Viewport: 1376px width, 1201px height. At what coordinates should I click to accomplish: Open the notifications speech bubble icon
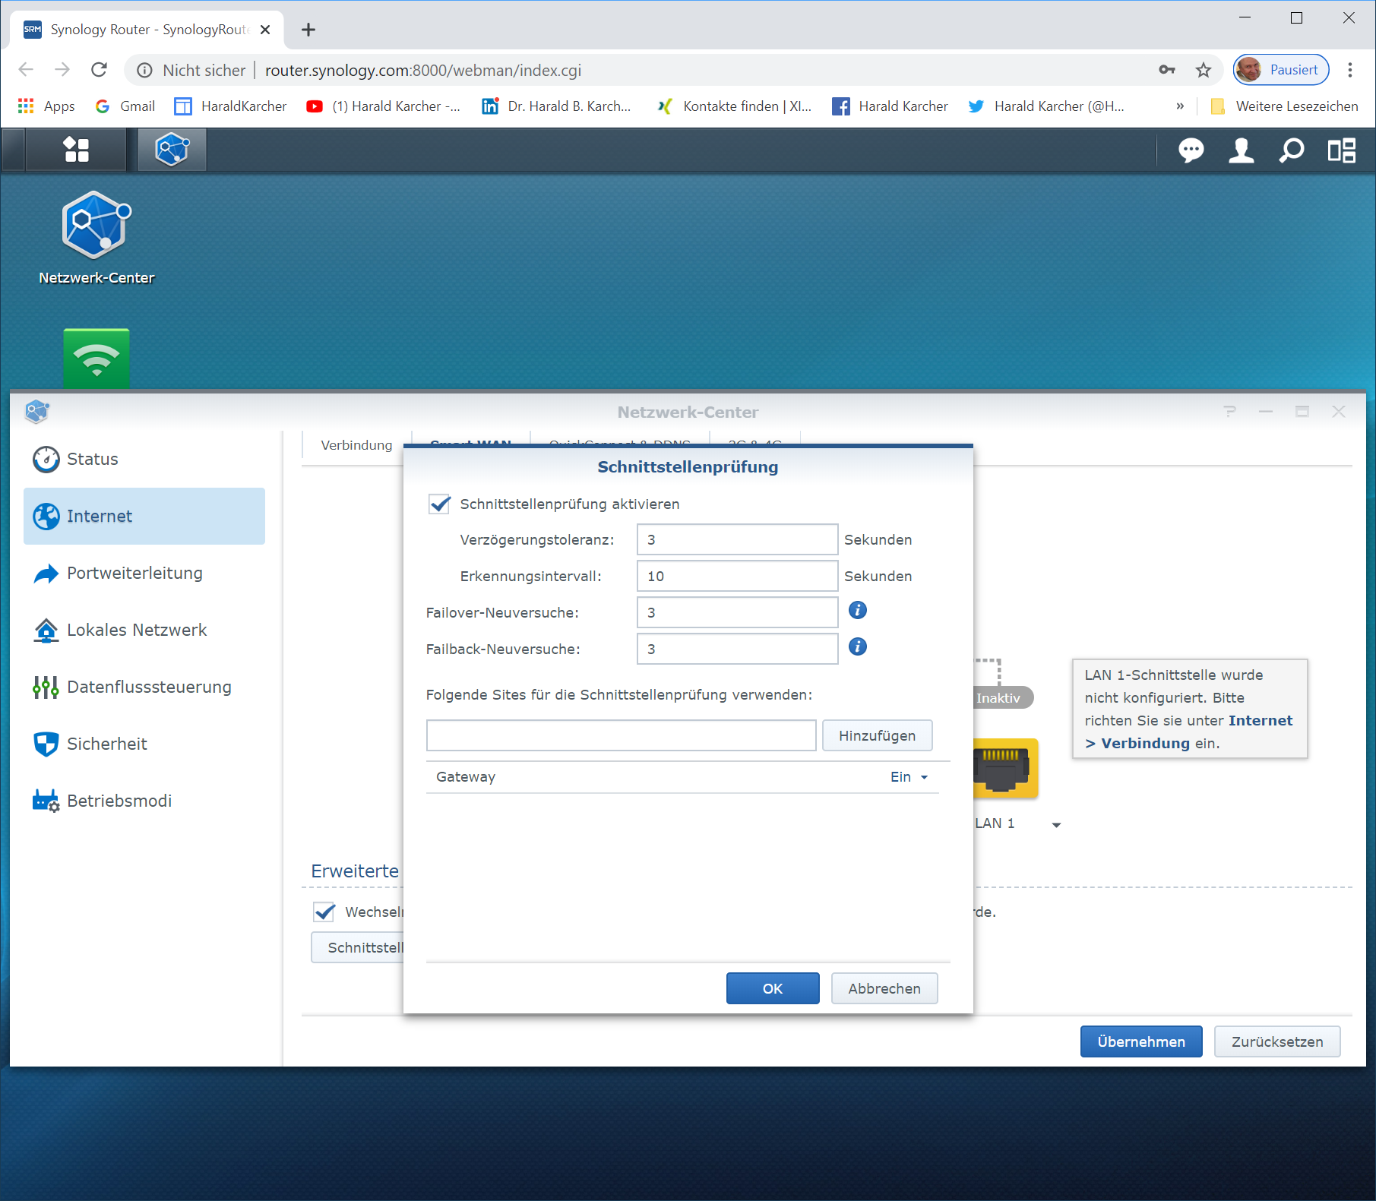1191,150
